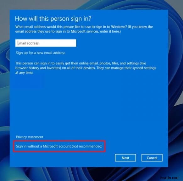The image size is (183, 181).
Task: Choose Sign in without a Microsoft account
Action: 59,146
